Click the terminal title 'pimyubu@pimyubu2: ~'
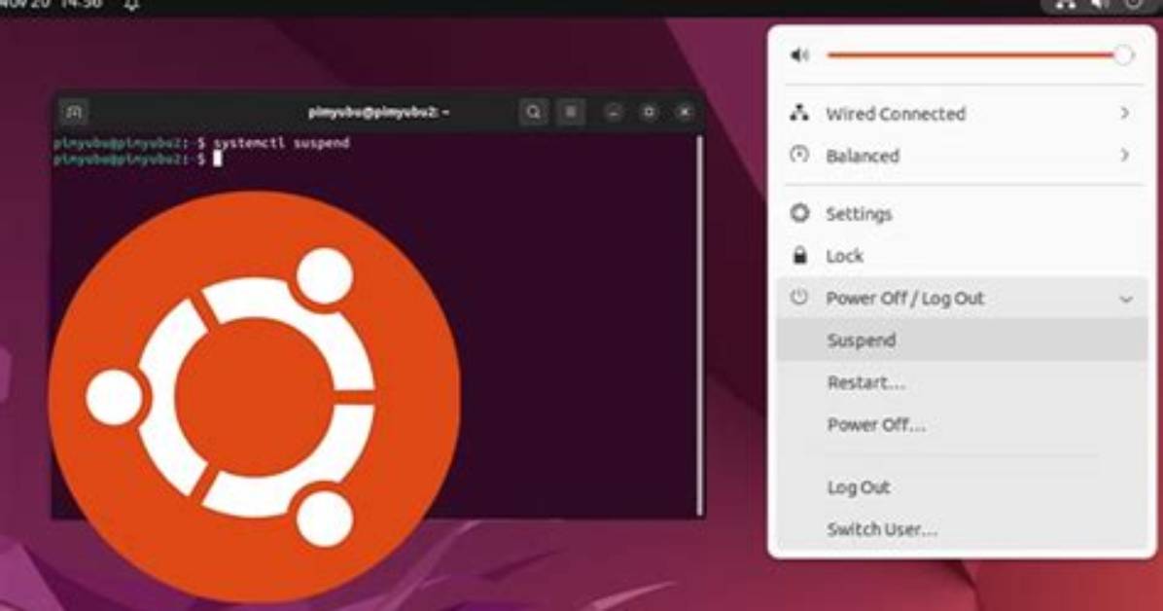 [x=379, y=112]
